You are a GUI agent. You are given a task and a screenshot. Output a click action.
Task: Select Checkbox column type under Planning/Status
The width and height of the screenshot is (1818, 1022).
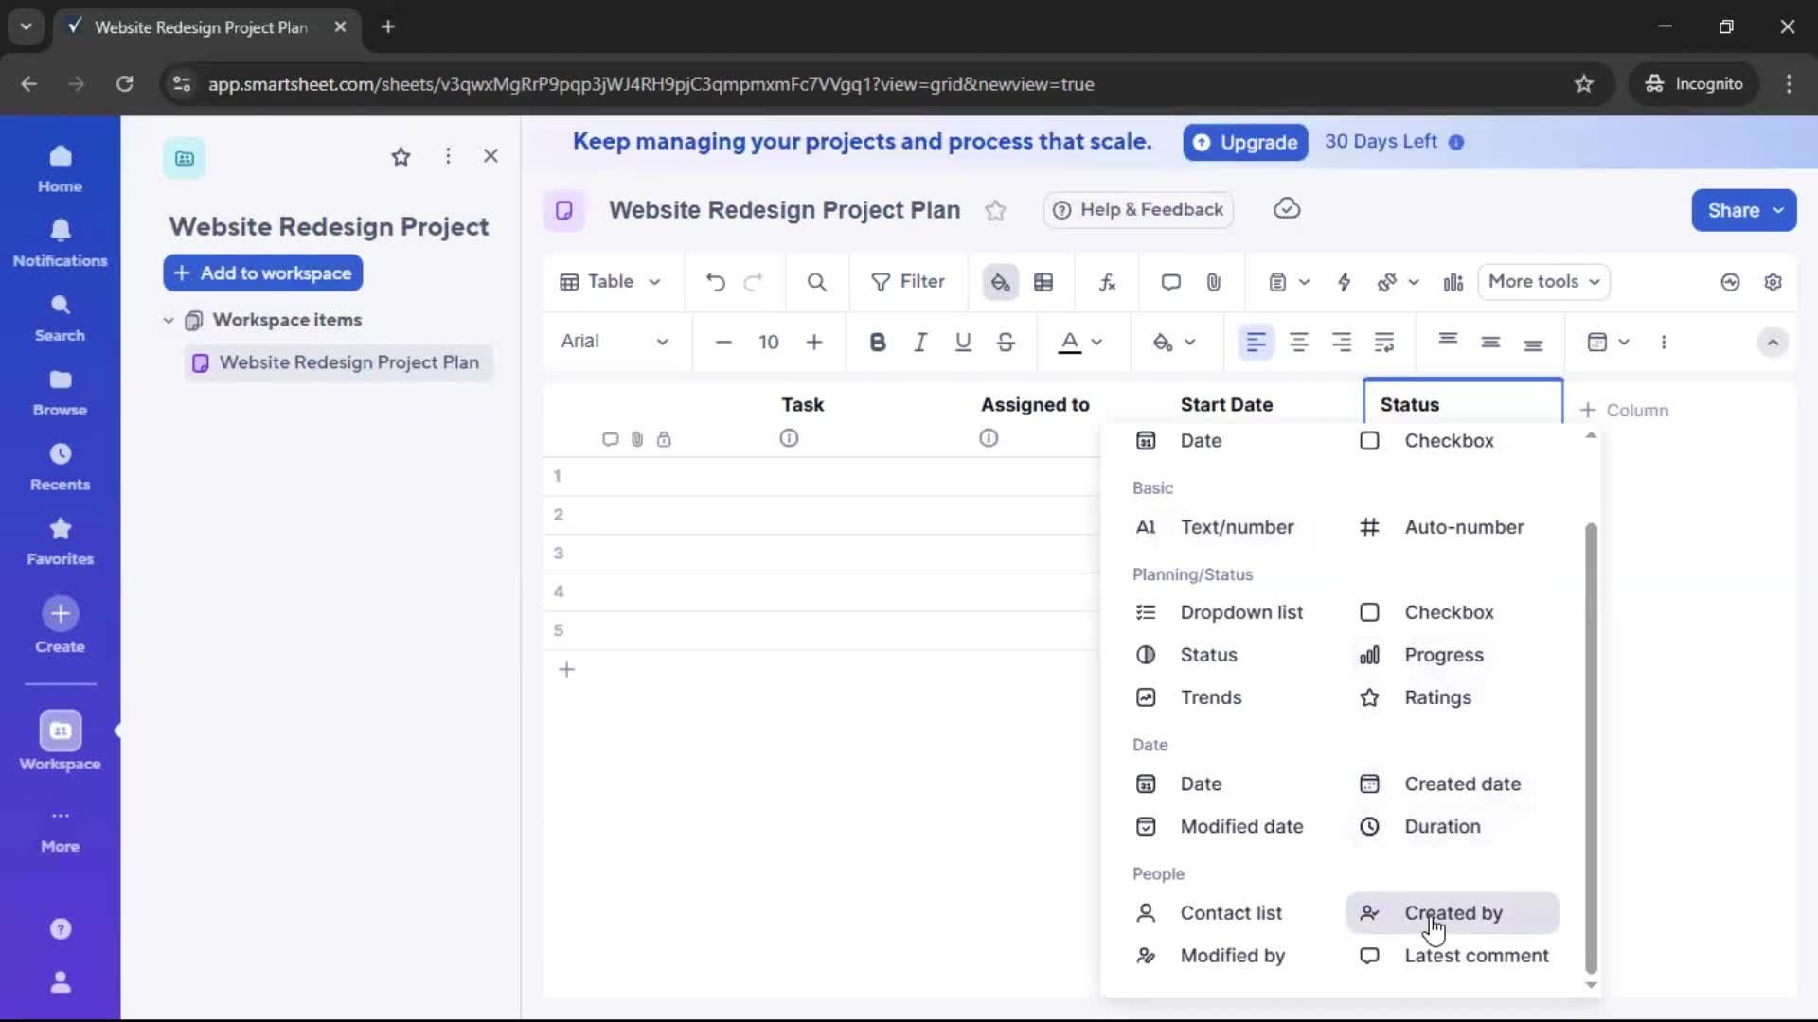[1449, 612]
